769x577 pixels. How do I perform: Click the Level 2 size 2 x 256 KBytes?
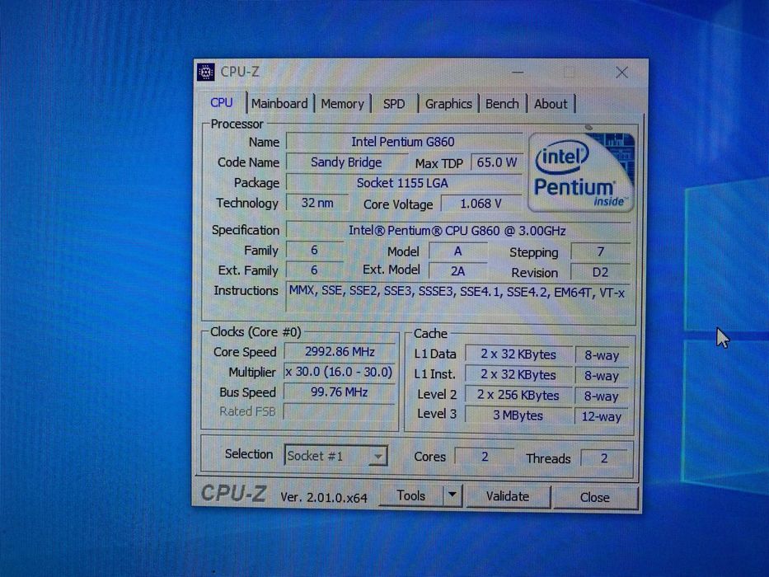pyautogui.click(x=518, y=395)
